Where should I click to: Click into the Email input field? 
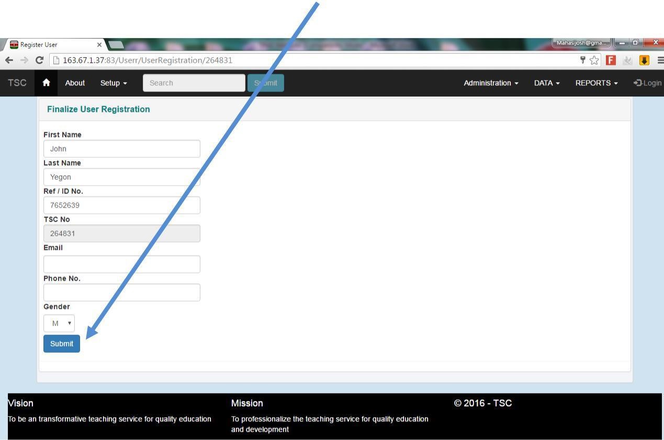pyautogui.click(x=121, y=264)
